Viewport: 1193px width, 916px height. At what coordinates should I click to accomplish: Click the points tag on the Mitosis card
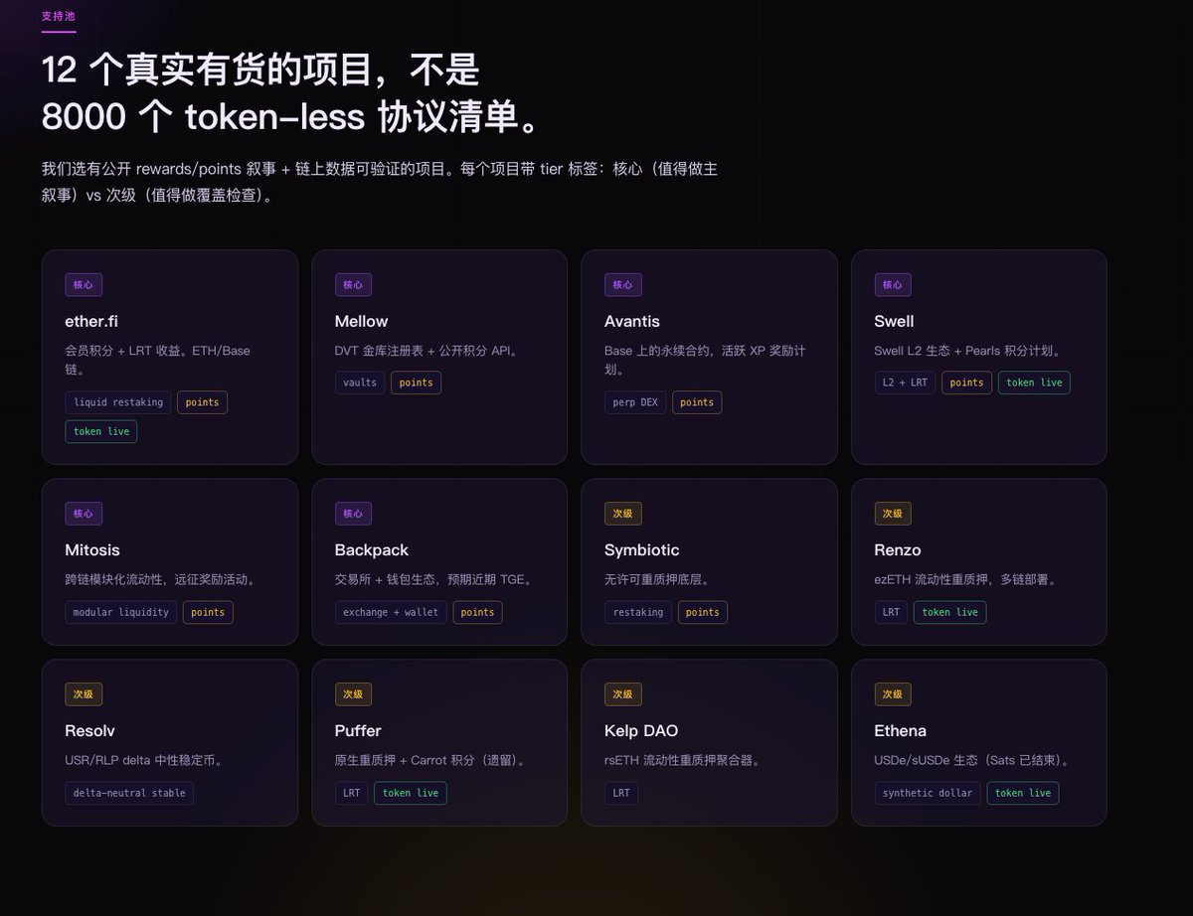coord(208,612)
